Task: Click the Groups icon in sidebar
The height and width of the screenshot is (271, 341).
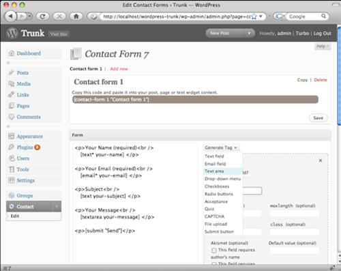Action: (11, 195)
